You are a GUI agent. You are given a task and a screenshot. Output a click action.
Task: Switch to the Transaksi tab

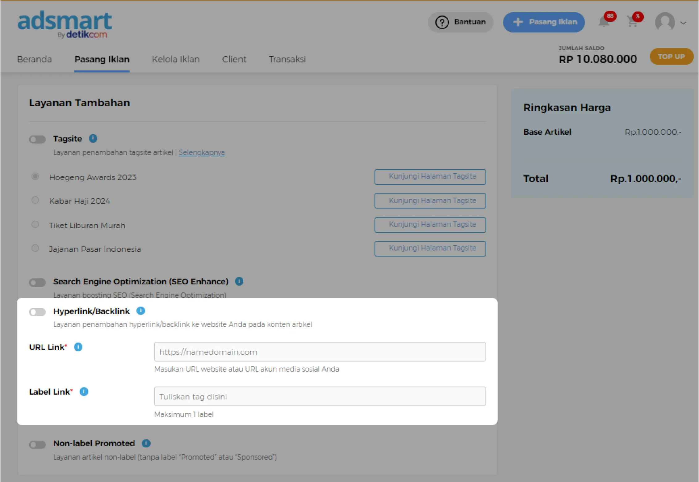click(287, 59)
